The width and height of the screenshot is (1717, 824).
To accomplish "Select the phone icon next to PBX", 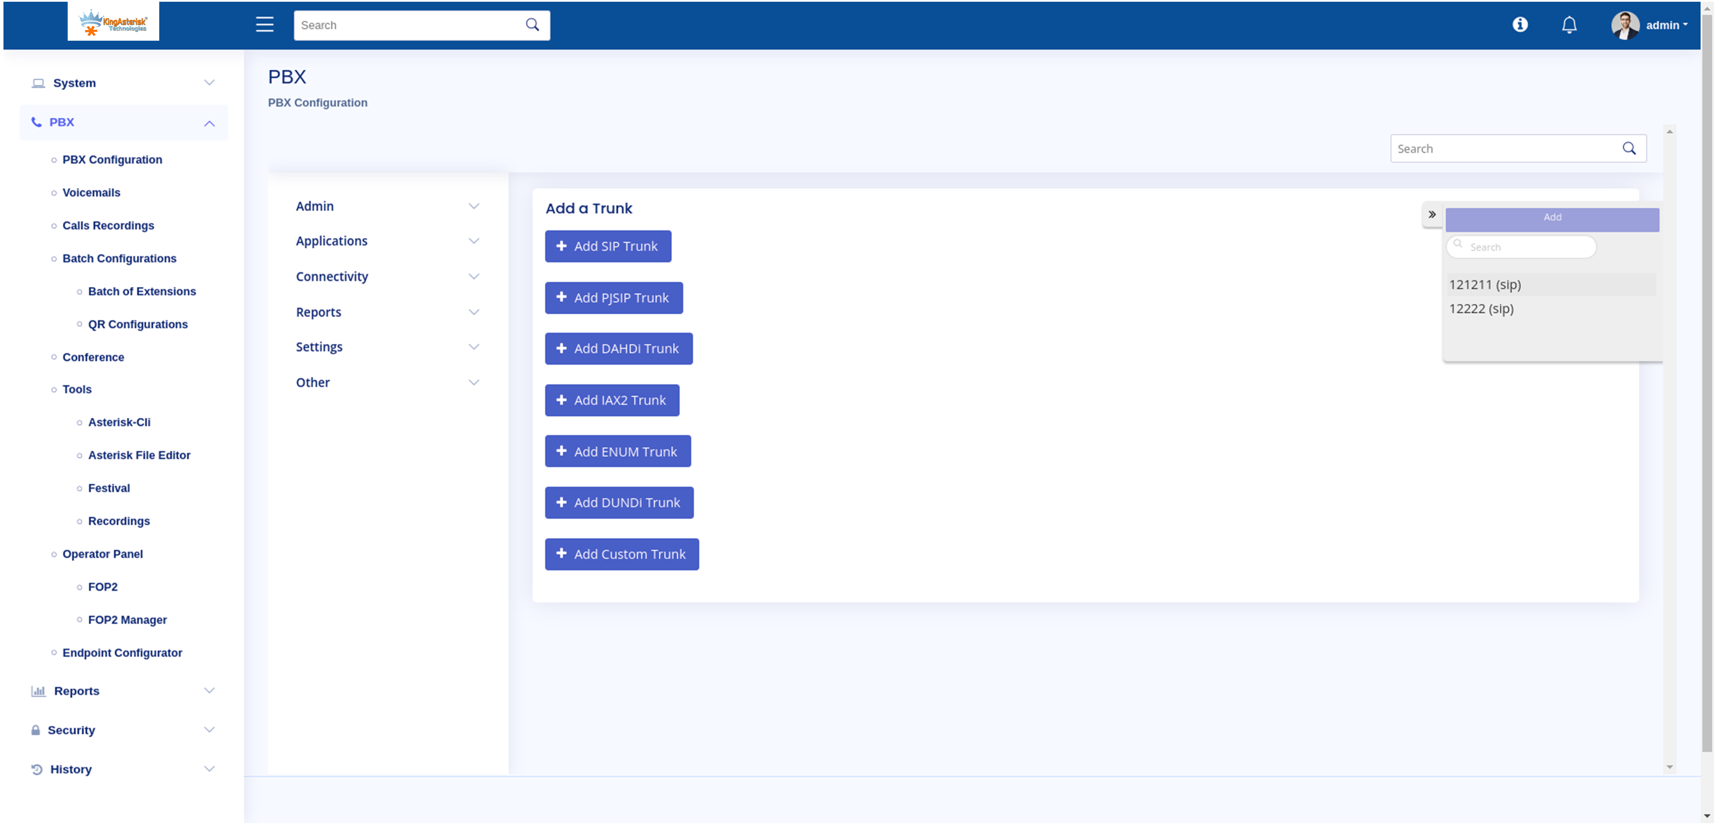I will [37, 121].
